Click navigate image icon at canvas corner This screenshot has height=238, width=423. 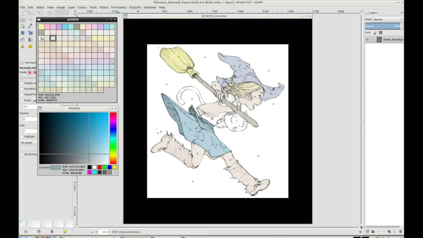pyautogui.click(x=361, y=227)
